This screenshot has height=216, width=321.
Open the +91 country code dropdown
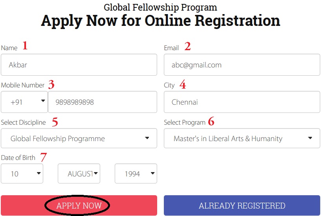tap(24, 102)
